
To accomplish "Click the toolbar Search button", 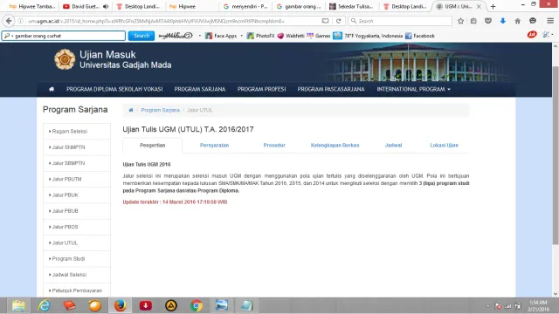I will tap(141, 36).
